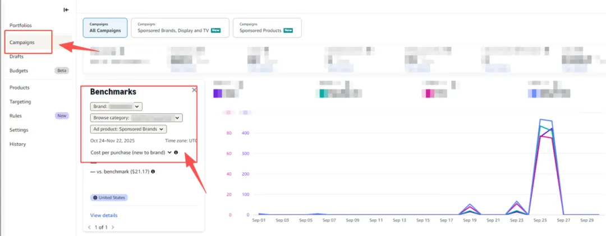The image size is (606, 236).
Task: Go to next benchmark page arrow
Action: point(113,228)
